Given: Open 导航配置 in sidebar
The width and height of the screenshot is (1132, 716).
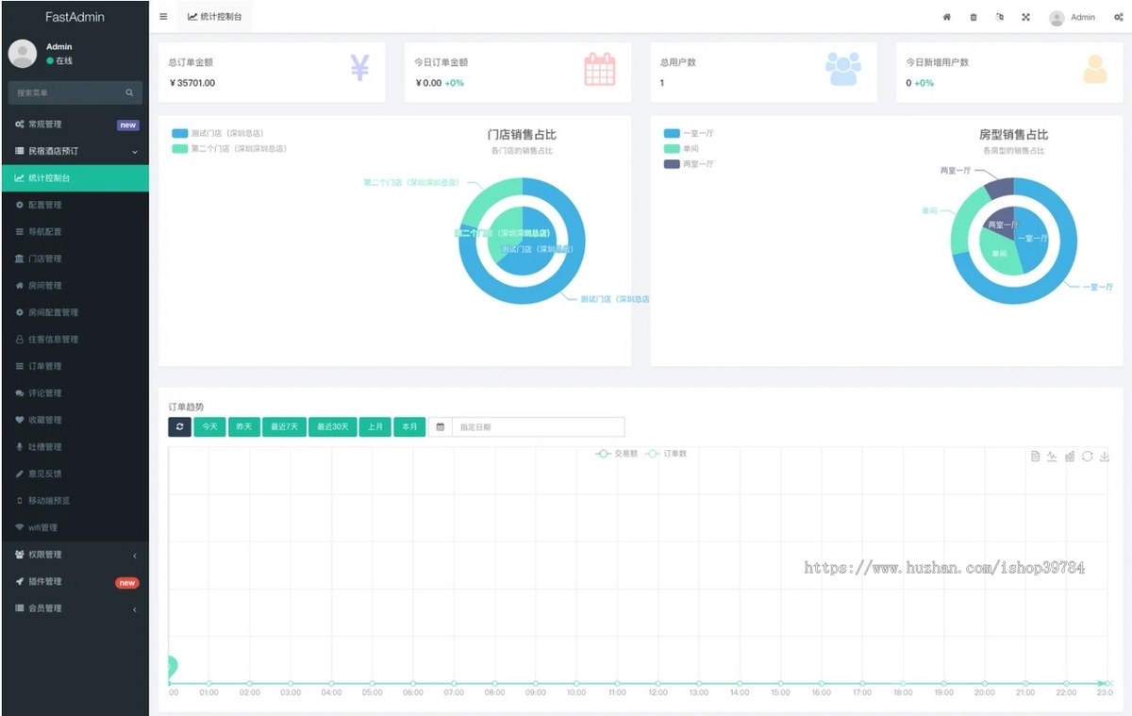Looking at the screenshot, I should [75, 232].
